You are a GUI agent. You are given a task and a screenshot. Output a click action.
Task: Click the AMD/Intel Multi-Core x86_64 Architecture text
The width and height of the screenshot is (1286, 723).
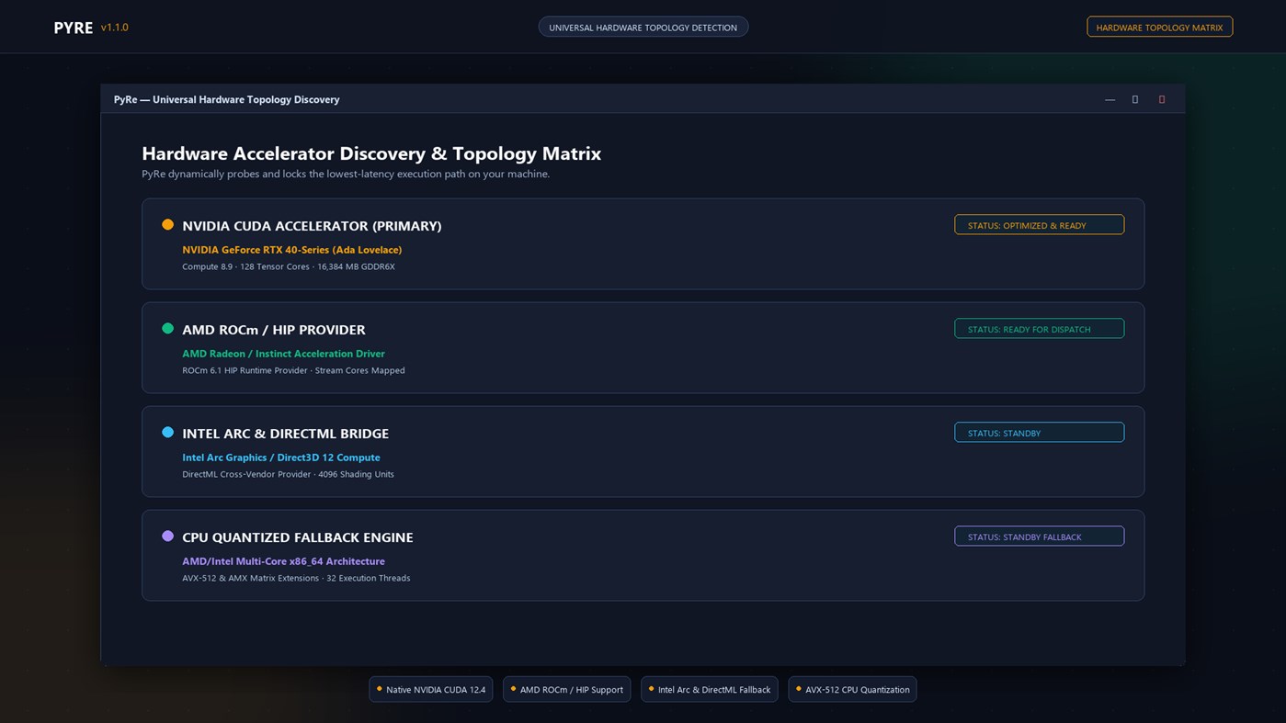283,561
